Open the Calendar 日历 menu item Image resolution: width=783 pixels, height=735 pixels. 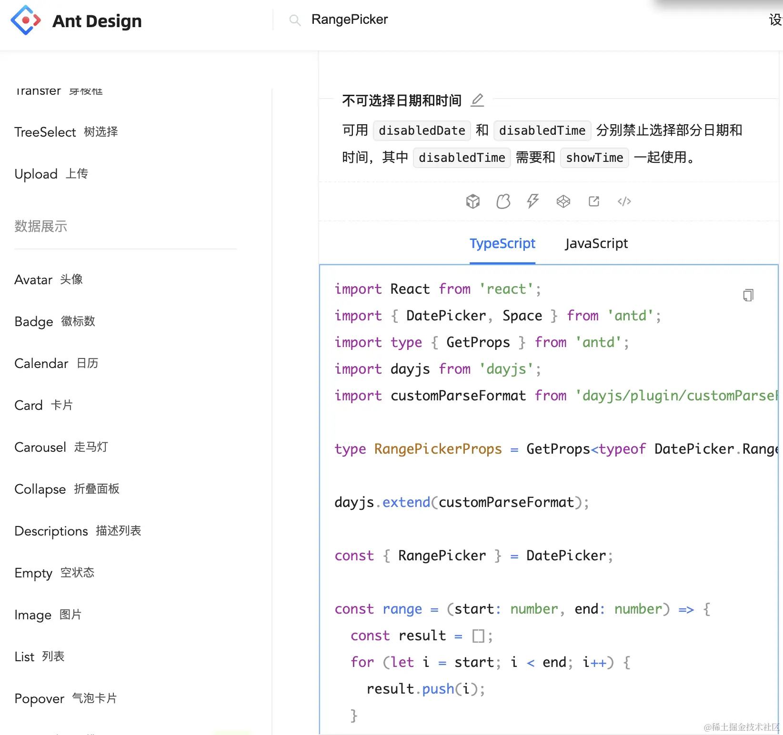[x=56, y=363]
